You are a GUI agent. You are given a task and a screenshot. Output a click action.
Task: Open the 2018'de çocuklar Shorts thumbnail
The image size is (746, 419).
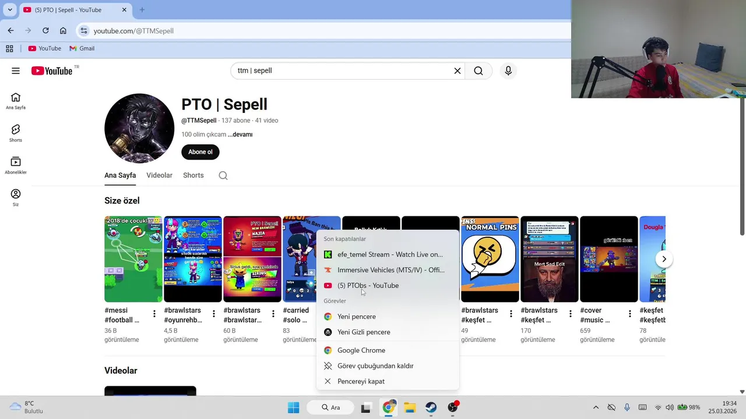(133, 259)
